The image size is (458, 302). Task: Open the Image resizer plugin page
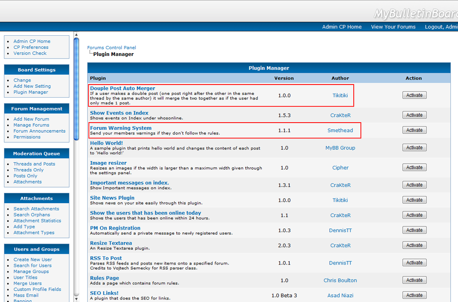pos(108,163)
